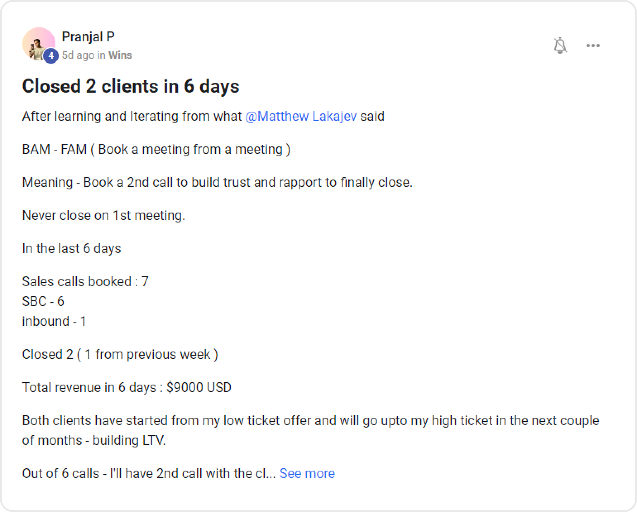Viewport: 637px width, 512px height.
Task: Expand the post with See more
Action: [x=307, y=473]
